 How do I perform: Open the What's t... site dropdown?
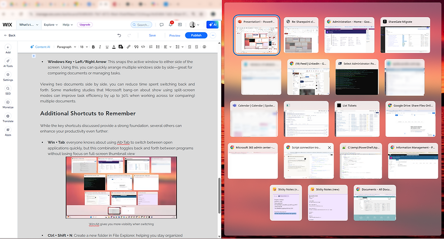coord(29,24)
